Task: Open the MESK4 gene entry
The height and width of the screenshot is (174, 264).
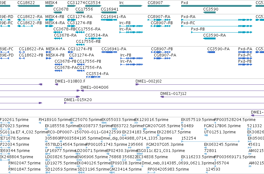Action: [x=50, y=6]
